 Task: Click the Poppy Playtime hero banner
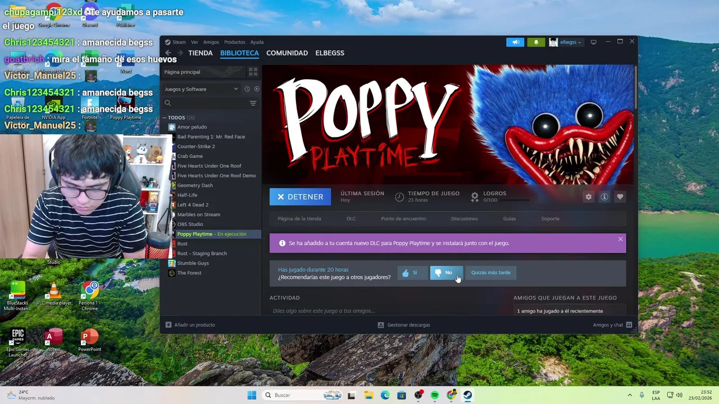pos(448,125)
